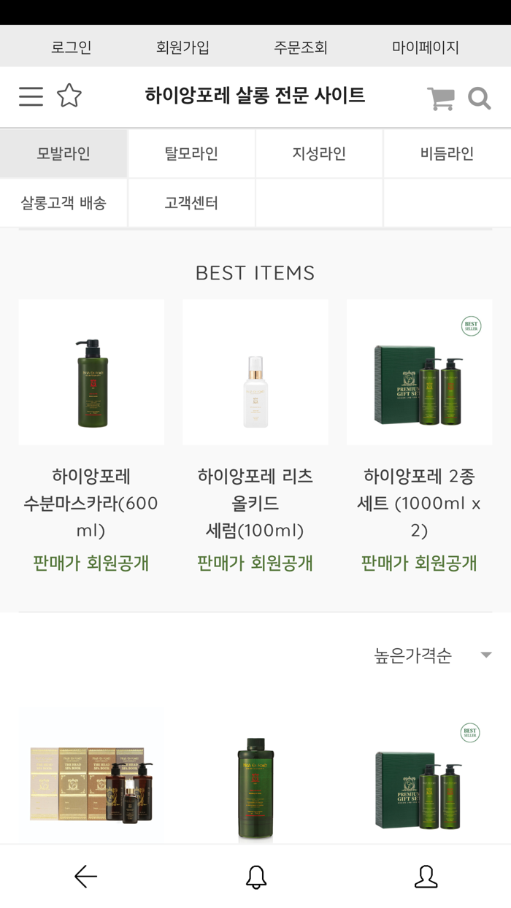Tap the notification bell at the bottom
Image resolution: width=511 pixels, height=908 pixels.
click(255, 876)
